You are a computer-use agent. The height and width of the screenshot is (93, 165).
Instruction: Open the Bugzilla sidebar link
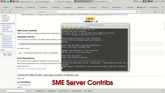[x=5, y=15]
